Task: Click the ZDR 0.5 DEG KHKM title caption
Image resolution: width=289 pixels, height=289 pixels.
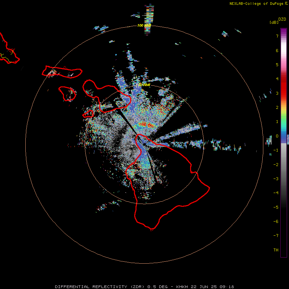Action: [x=144, y=287]
